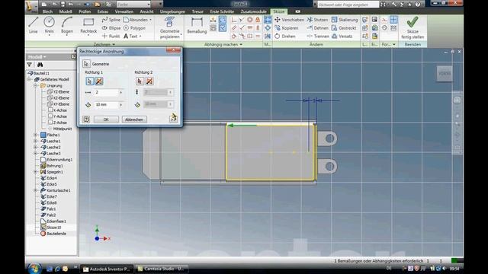
Task: Click Autodesk Inventor taskbar button
Action: coord(107,269)
